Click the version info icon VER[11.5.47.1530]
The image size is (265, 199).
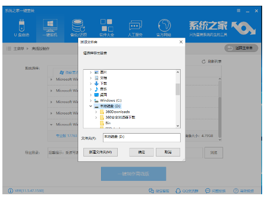(x=10, y=191)
